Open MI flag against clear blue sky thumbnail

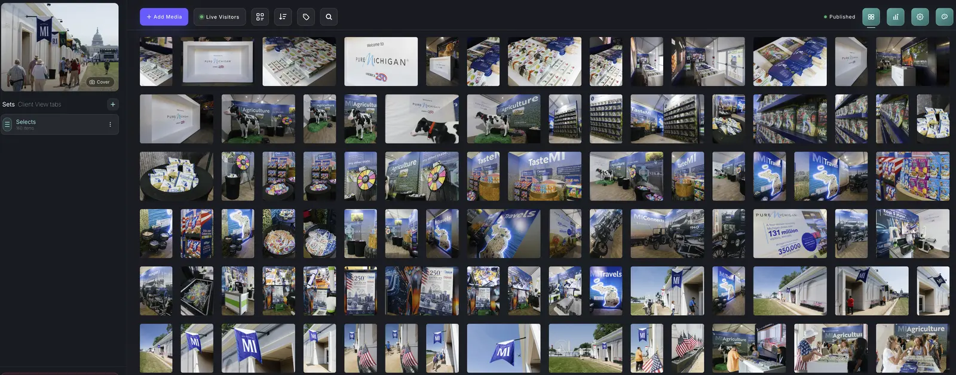[504, 348]
